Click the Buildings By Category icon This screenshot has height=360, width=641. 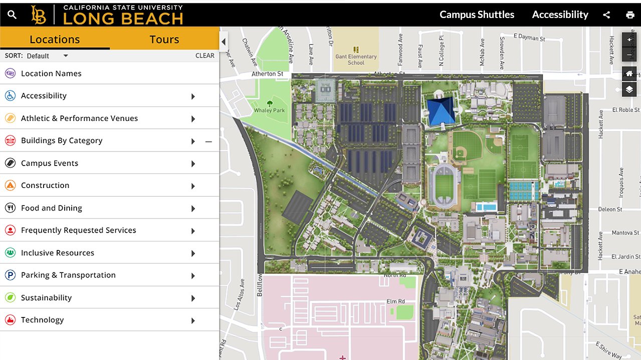click(10, 141)
